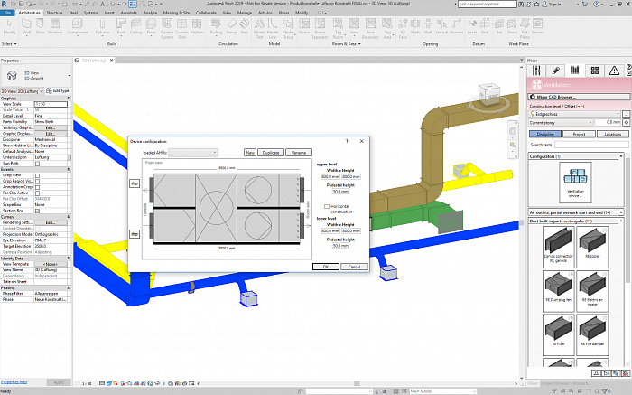
Task: Open the Annotate ribbon tab
Action: (x=129, y=13)
